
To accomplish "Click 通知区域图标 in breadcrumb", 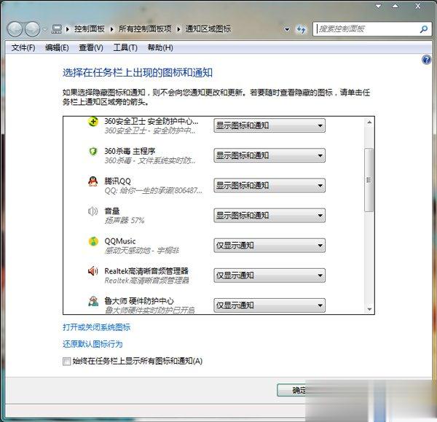I will [x=208, y=29].
